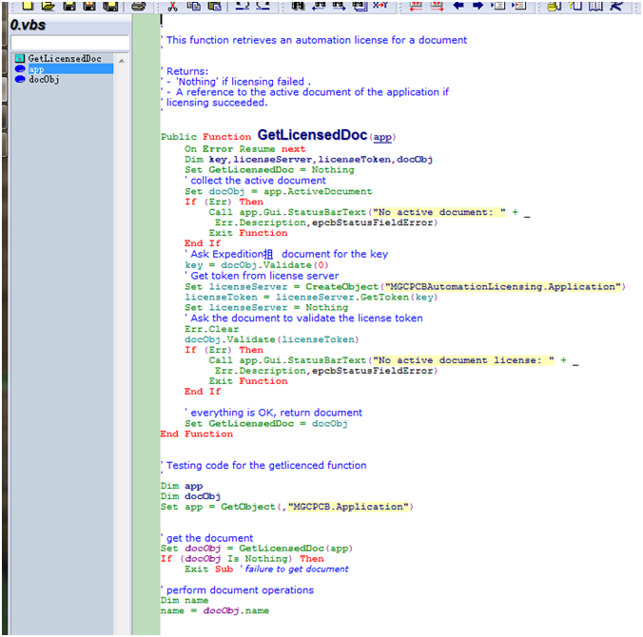Click the underlined app parameter in function header
Image resolution: width=643 pixels, height=637 pixels.
[x=382, y=137]
